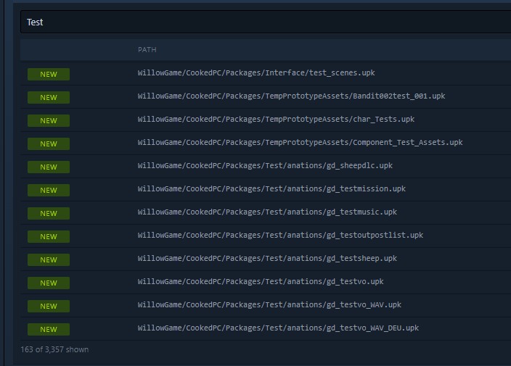Select the gd_testoutpostlist.upk file path
511x366 pixels.
click(x=280, y=236)
